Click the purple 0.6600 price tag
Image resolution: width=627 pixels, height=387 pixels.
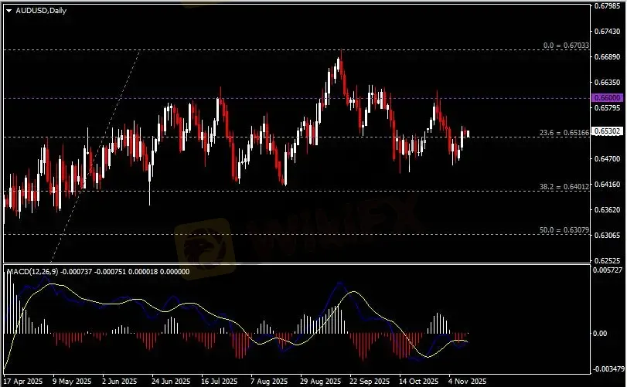[604, 99]
